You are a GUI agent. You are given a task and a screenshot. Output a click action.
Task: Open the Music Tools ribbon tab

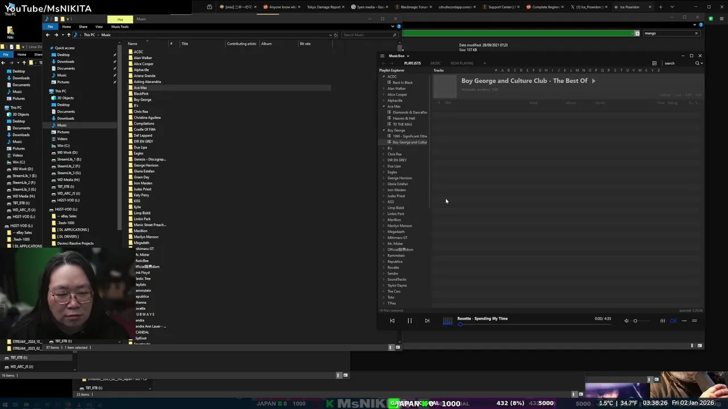pyautogui.click(x=120, y=27)
